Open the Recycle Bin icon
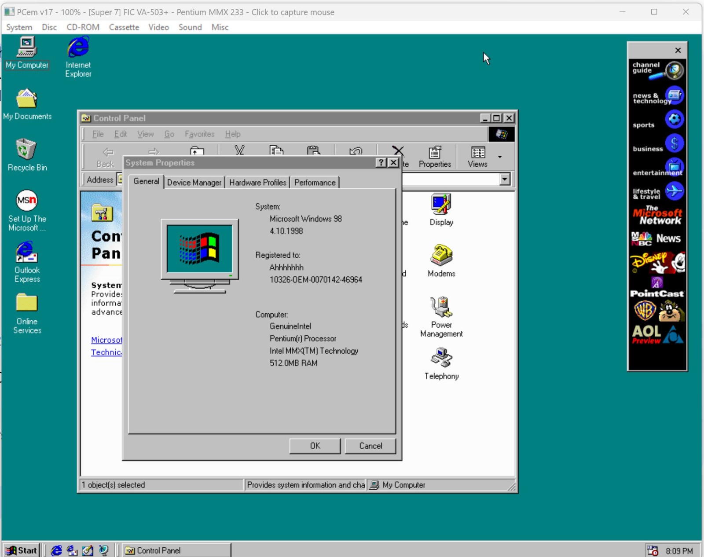This screenshot has height=557, width=704. tap(27, 155)
